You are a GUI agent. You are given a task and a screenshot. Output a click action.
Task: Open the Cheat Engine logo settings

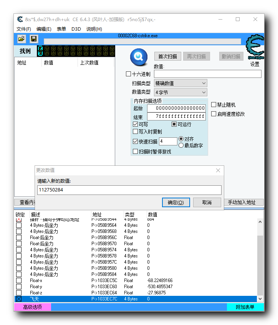coord(255,47)
